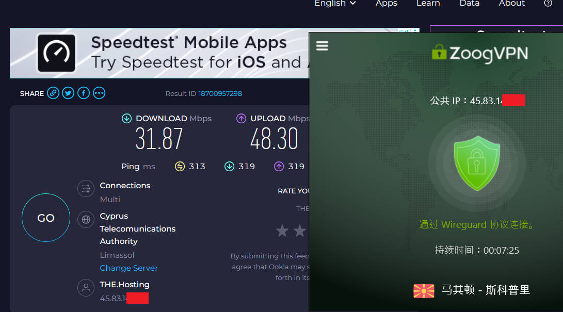Open the Learn menu item
Screen dimensions: 563x312
click(428, 3)
